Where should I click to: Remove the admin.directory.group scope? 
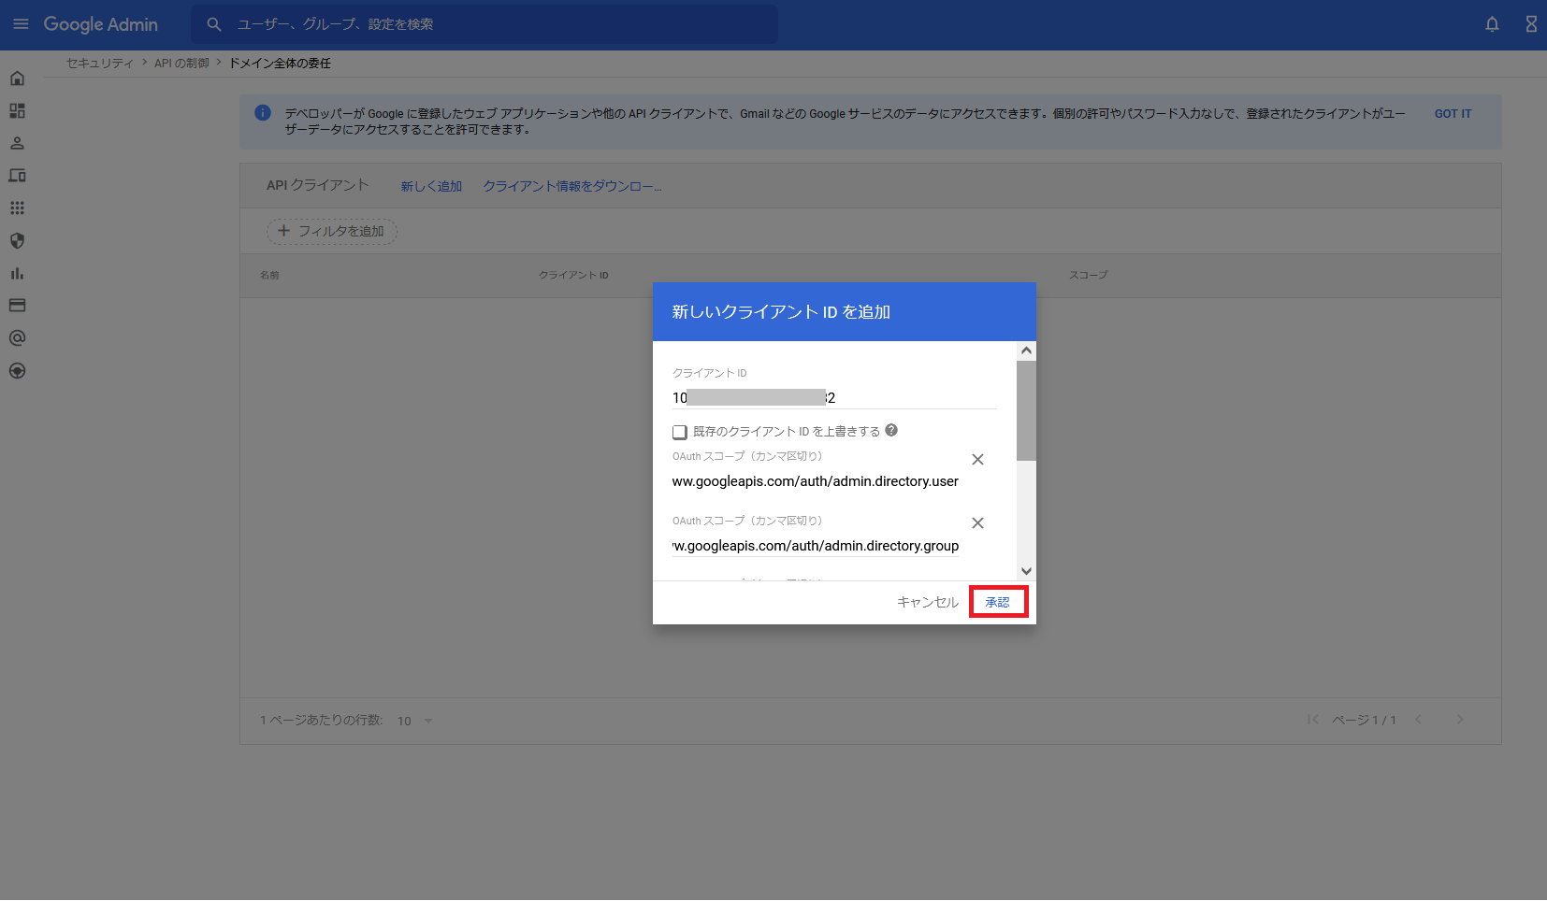coord(977,523)
